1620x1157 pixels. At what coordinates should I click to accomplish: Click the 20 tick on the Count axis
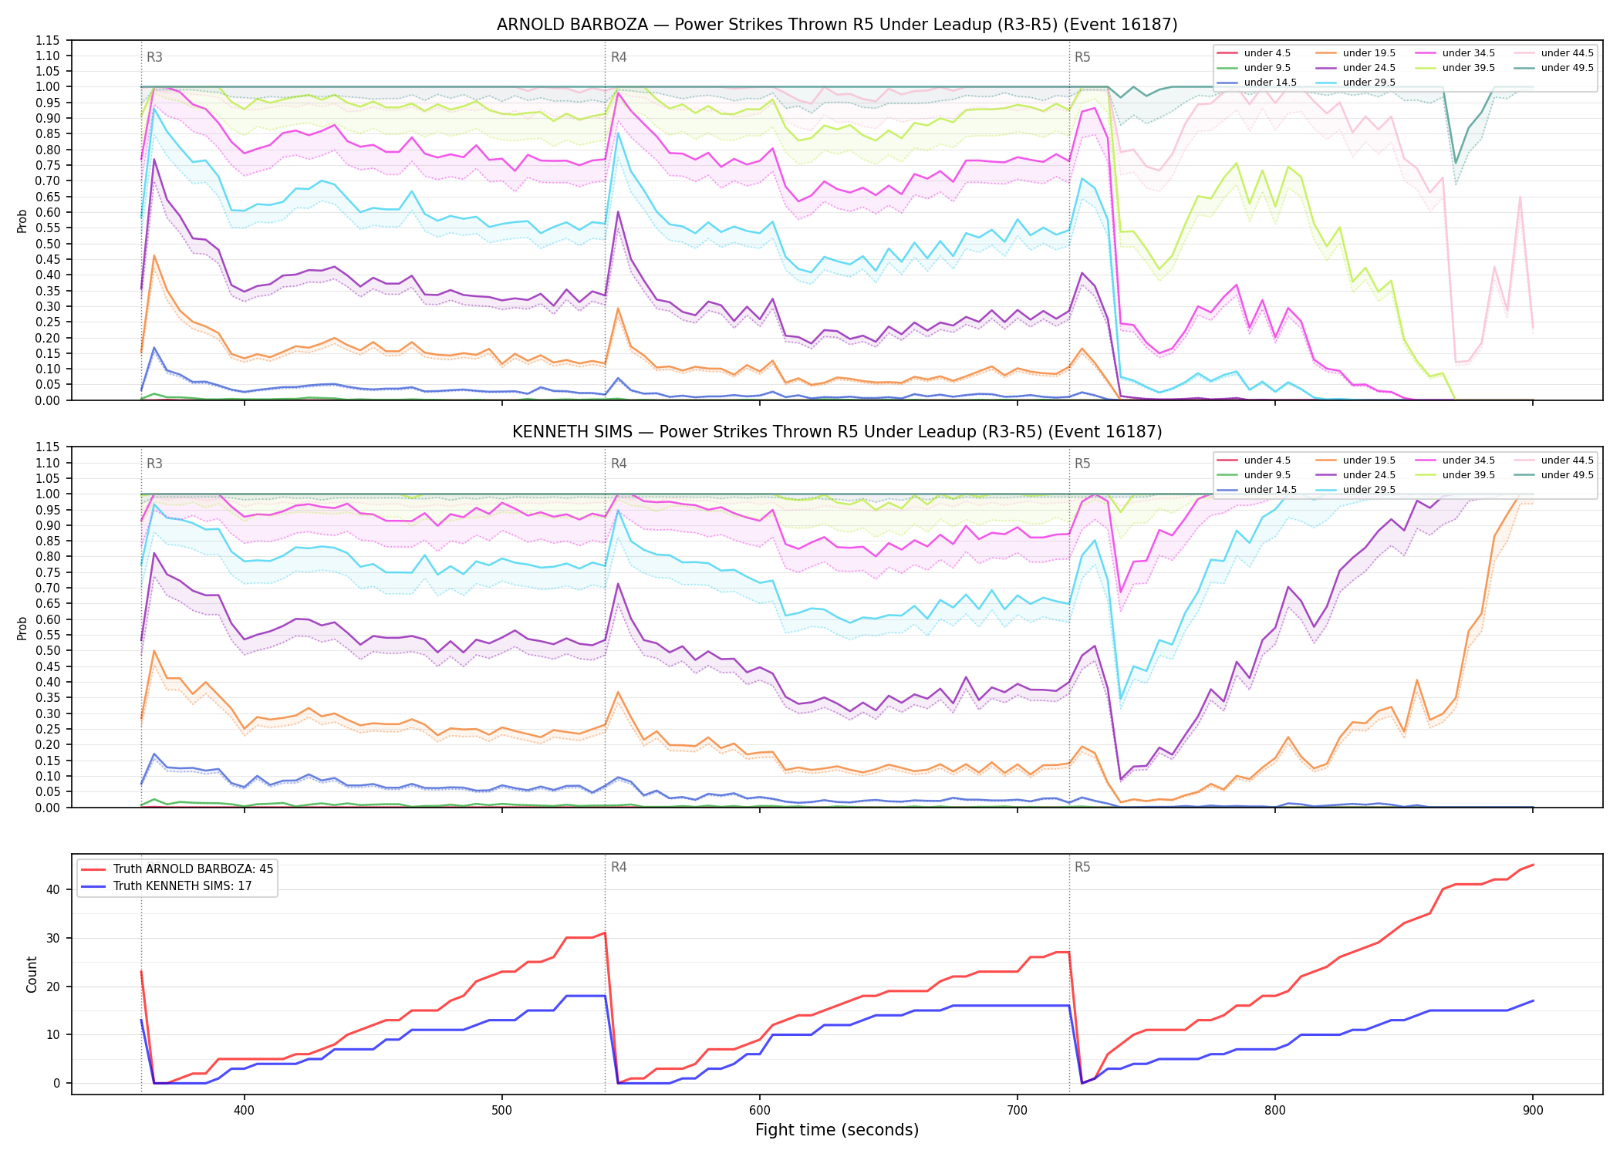(x=53, y=987)
